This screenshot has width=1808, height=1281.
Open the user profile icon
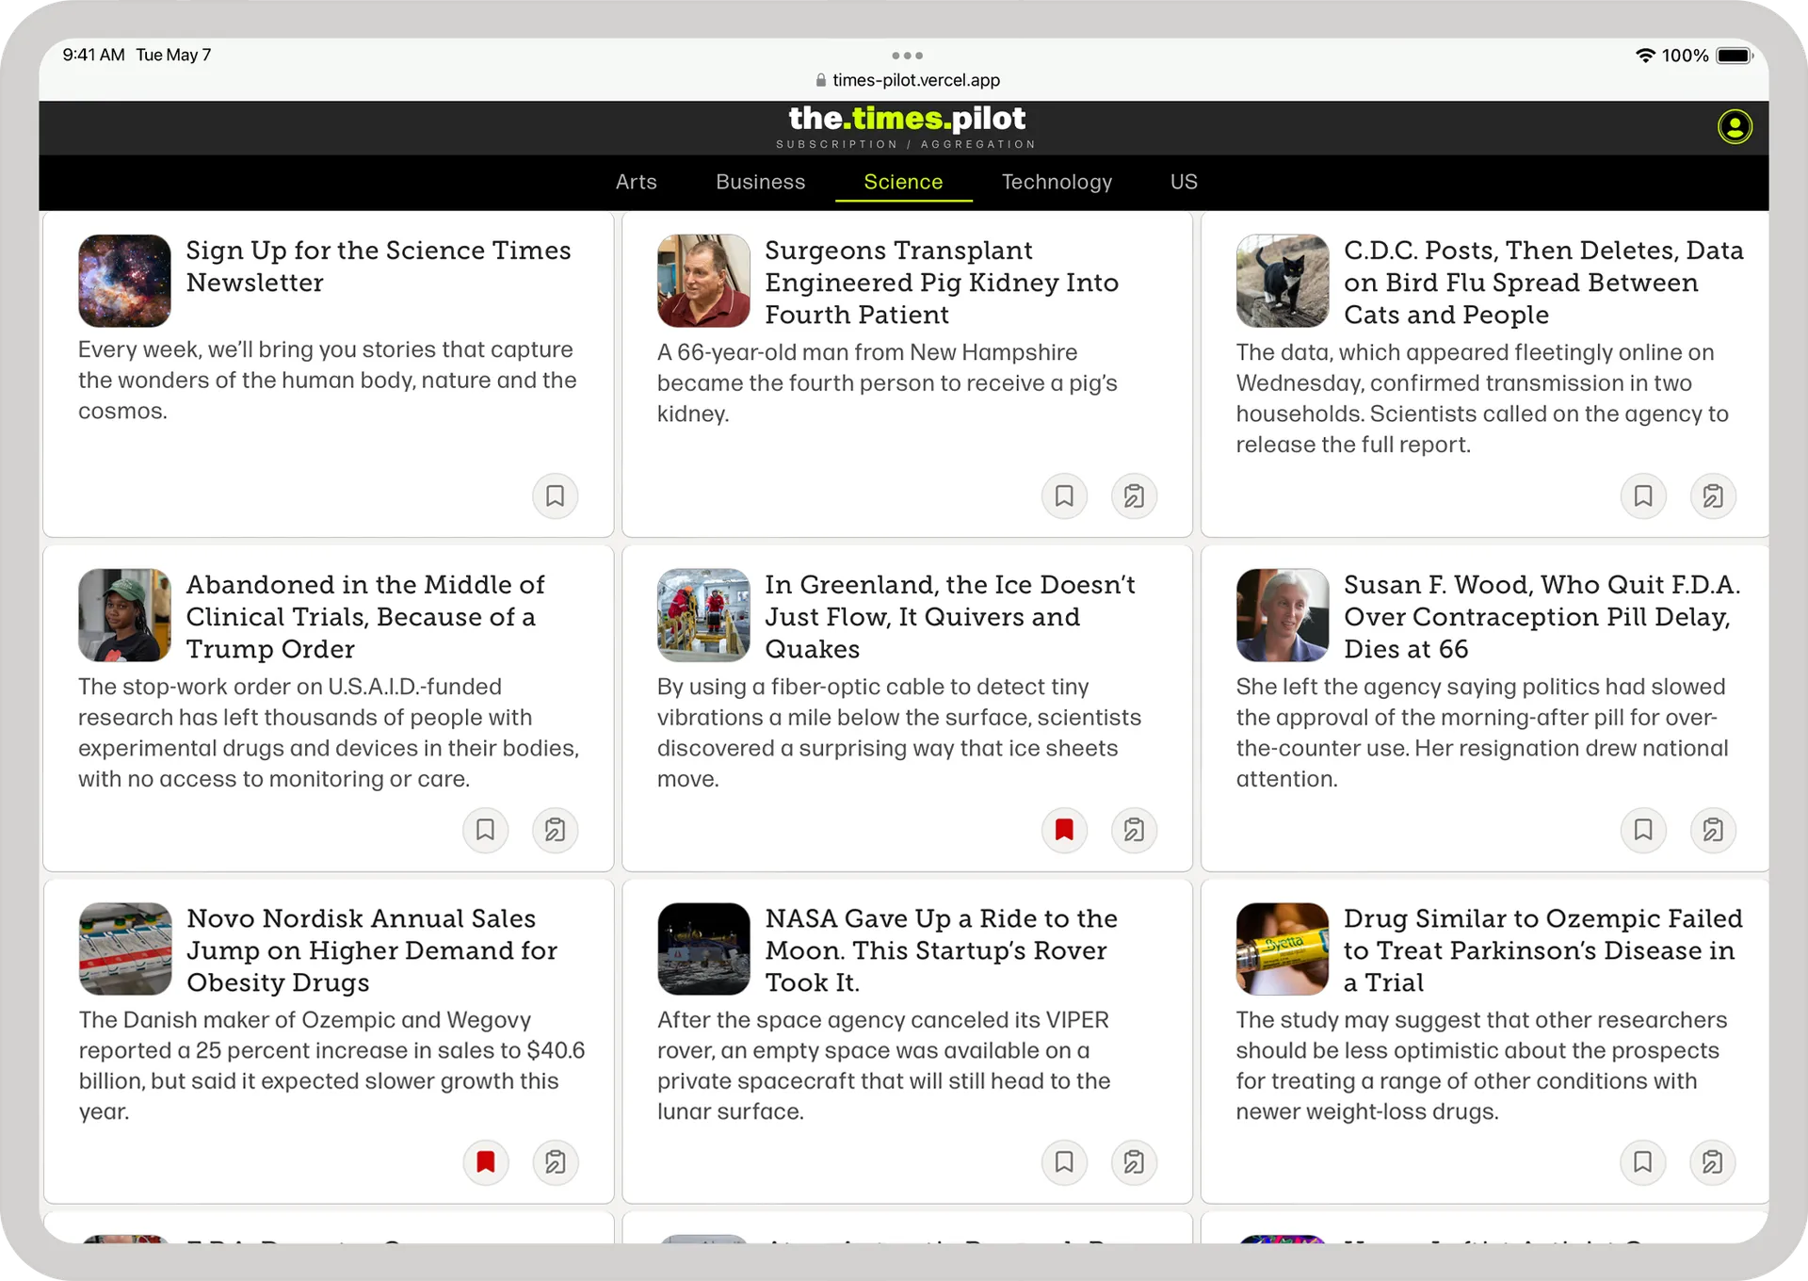tap(1735, 126)
